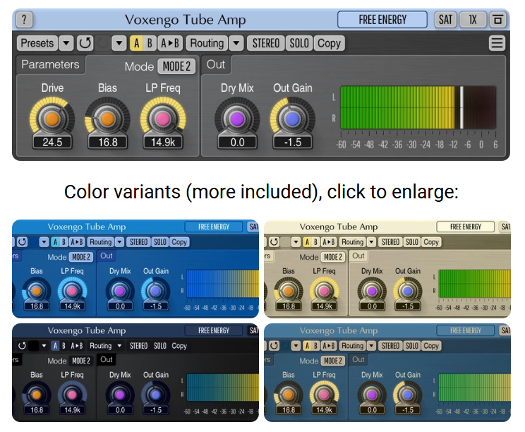Click the Dry Mix value 0.0 field

237,143
